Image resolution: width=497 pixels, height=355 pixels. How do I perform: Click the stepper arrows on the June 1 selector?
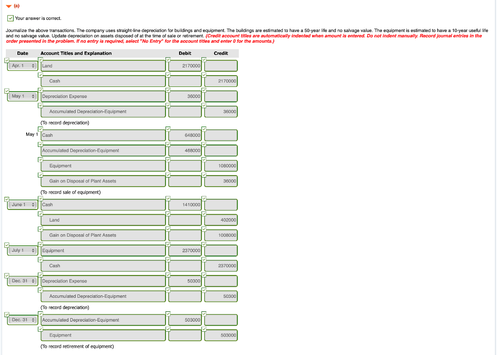(x=32, y=204)
